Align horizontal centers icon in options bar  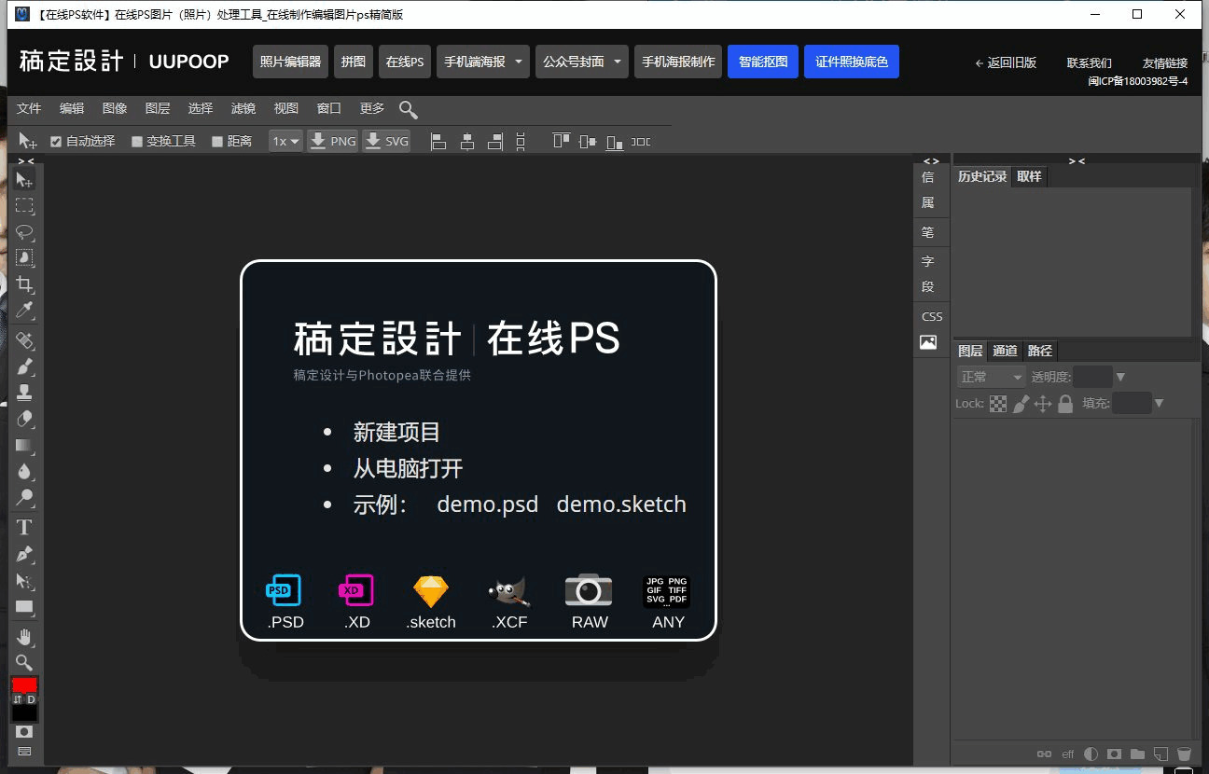click(467, 142)
